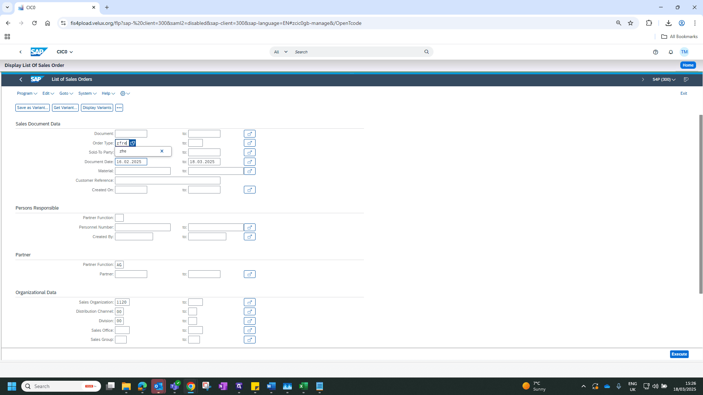Viewport: 703px width, 395px height.
Task: Click Display Variants button
Action: [x=97, y=108]
